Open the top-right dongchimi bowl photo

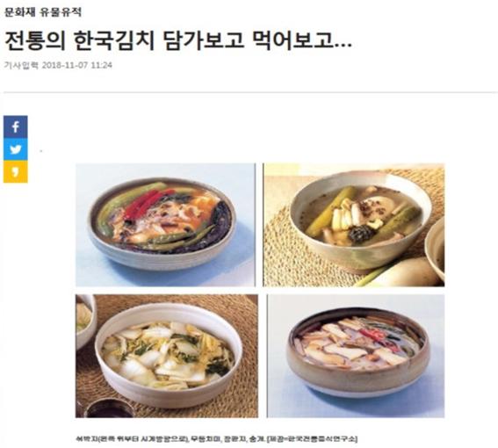tap(354, 225)
